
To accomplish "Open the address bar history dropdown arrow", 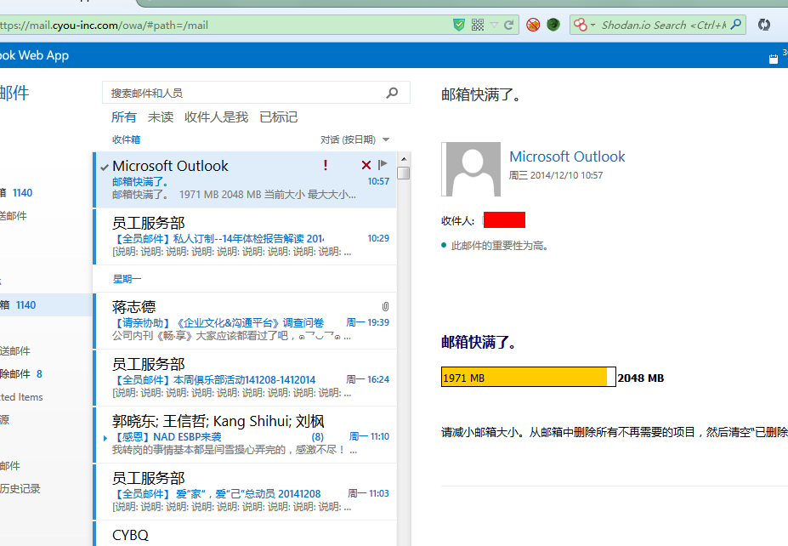I will point(494,26).
